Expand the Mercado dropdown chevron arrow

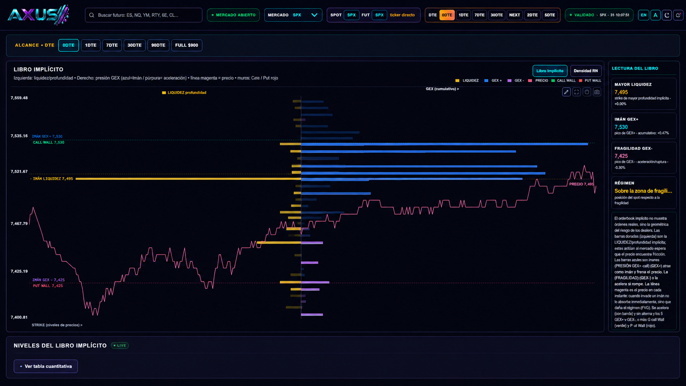point(314,15)
